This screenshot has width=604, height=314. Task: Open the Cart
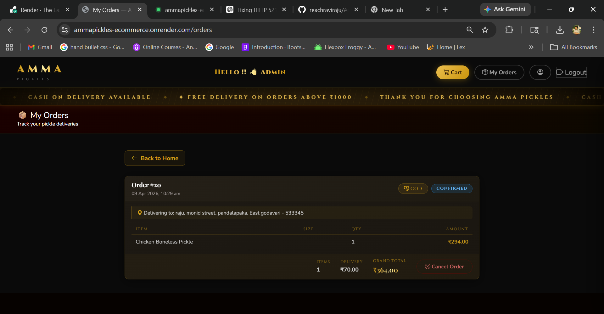(x=452, y=72)
